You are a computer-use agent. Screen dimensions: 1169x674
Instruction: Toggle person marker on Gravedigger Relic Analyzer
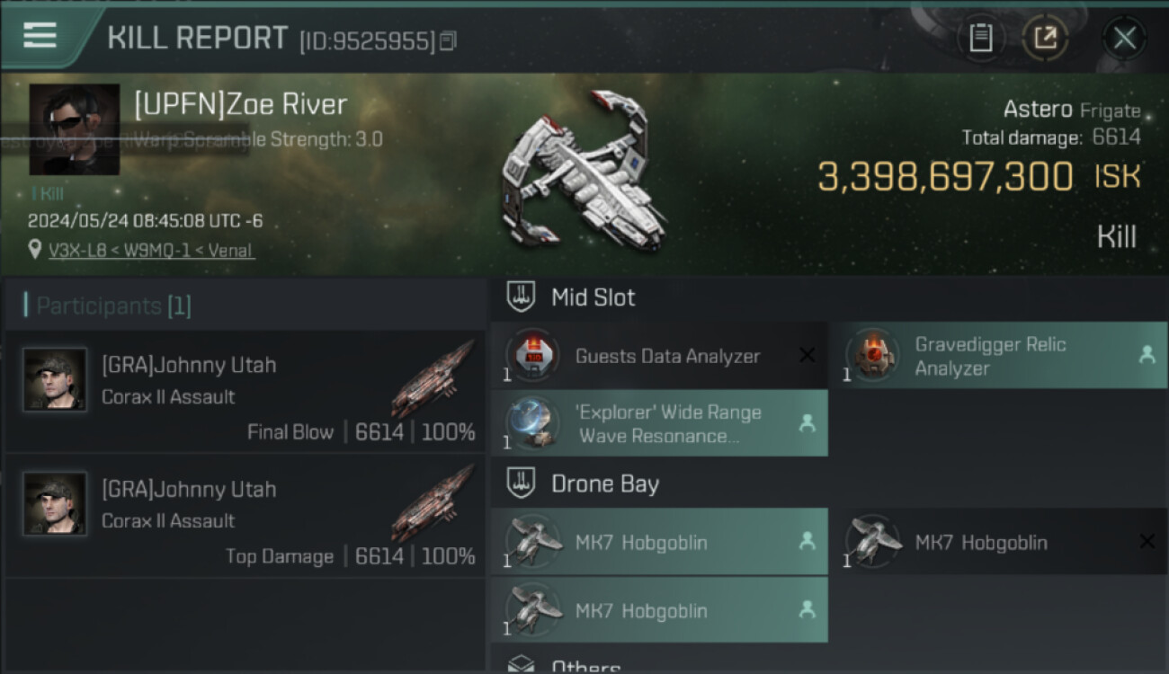pyautogui.click(x=1147, y=356)
